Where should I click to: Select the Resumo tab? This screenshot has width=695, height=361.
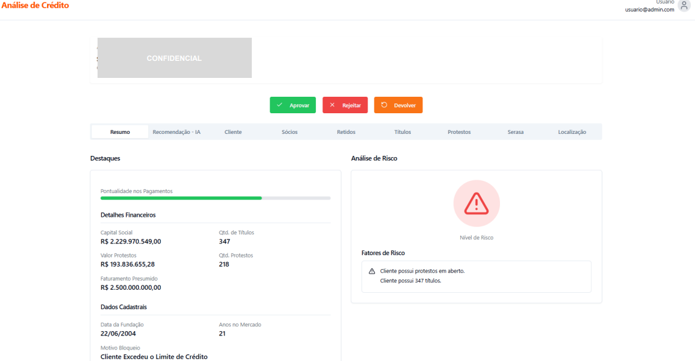pyautogui.click(x=119, y=132)
